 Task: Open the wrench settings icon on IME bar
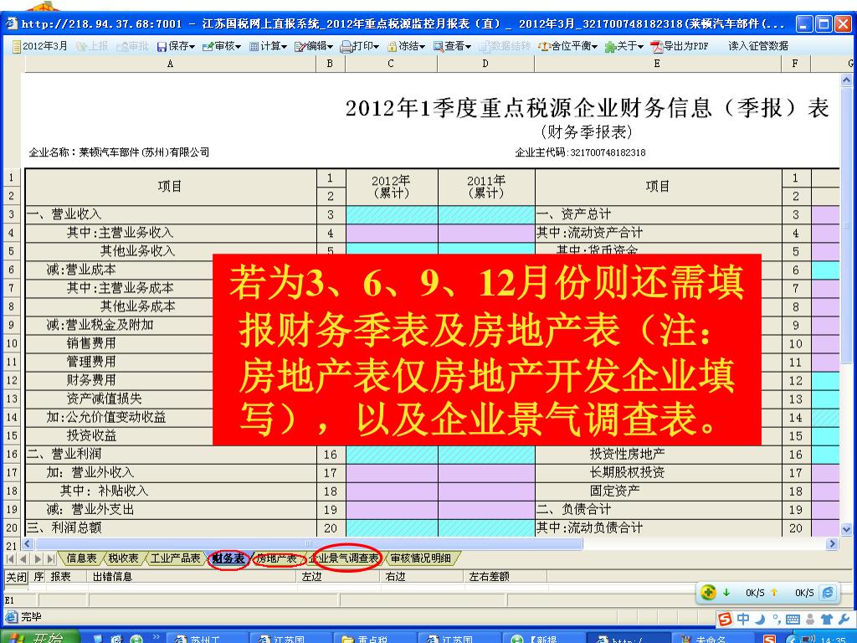[x=843, y=620]
